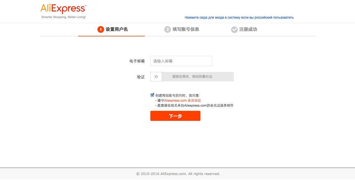
Task: Click the 电子邮箱 field label
Action: tap(137, 61)
